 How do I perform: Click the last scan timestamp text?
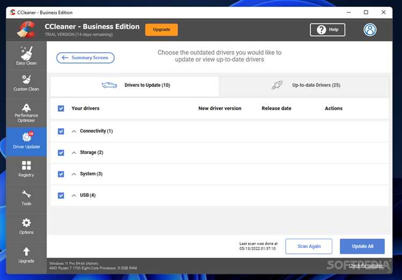[258, 246]
